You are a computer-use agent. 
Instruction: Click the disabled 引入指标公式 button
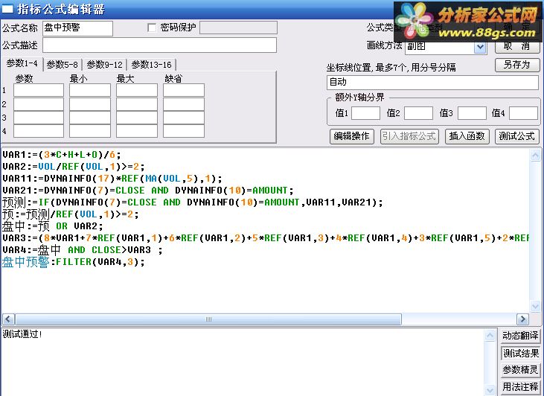click(x=409, y=136)
